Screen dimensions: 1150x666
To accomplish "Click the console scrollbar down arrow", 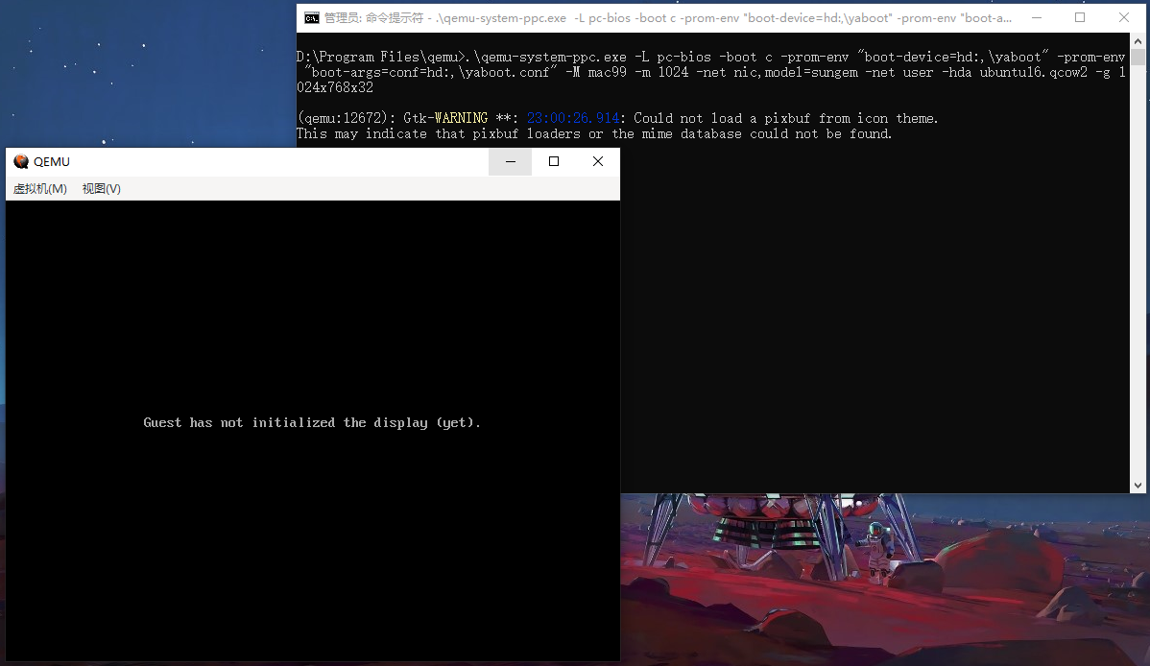I will coord(1138,485).
